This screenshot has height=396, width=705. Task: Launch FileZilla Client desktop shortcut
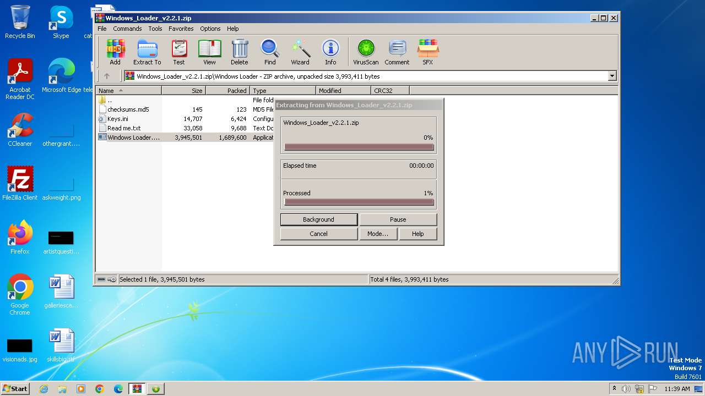20,184
